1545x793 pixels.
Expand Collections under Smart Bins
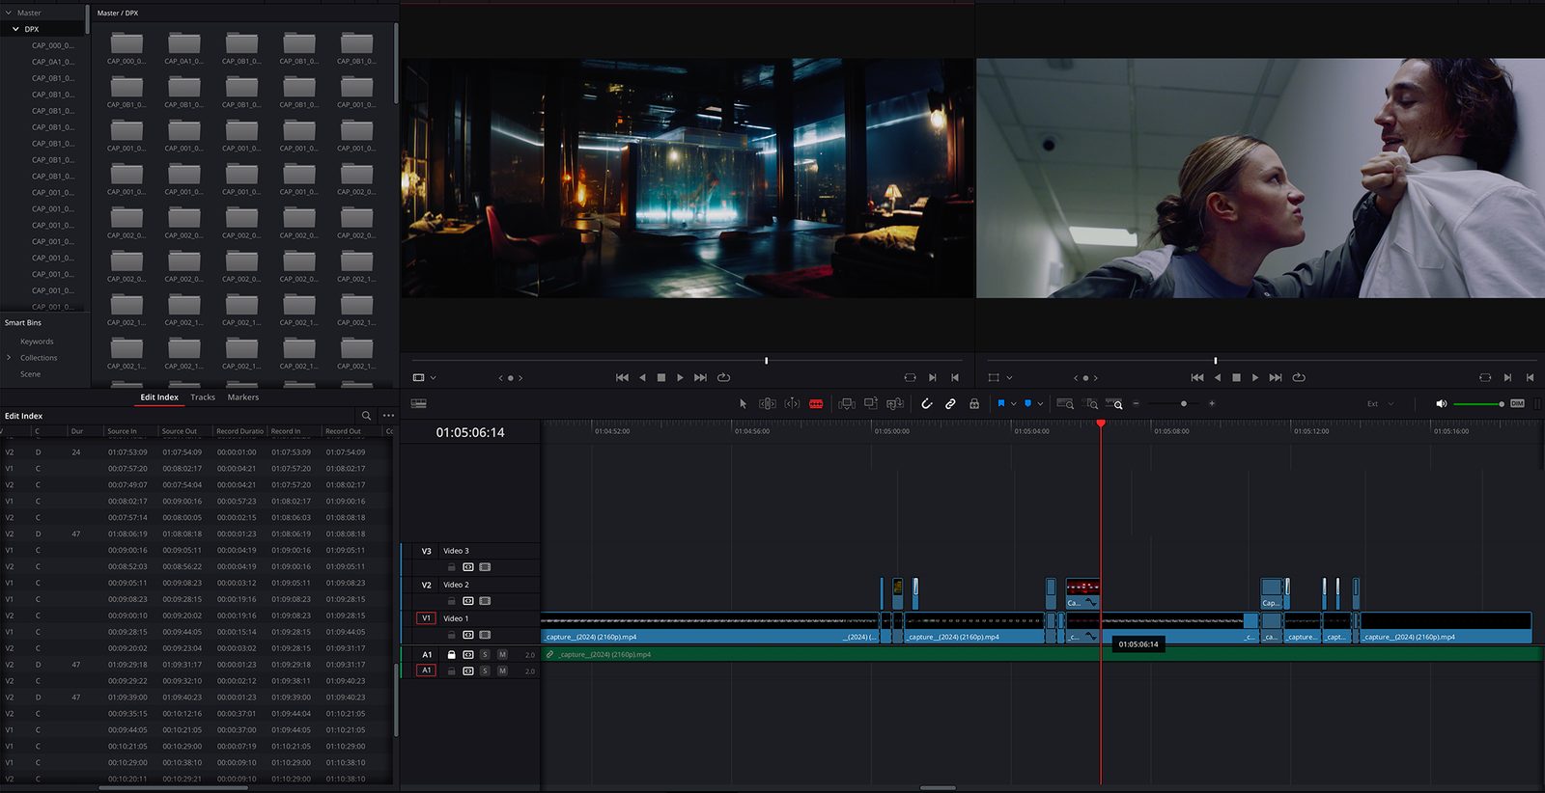pos(9,358)
